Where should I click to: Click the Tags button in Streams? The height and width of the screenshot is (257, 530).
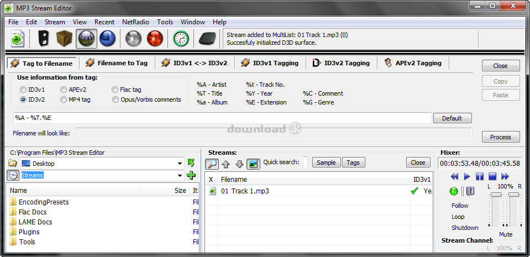coord(353,162)
